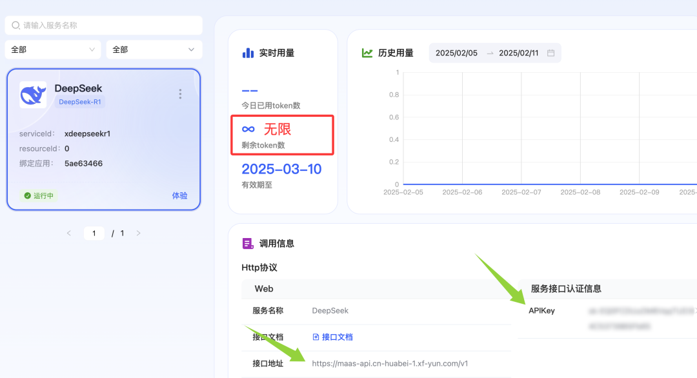
Task: Click the 服务接口认证信息 heading
Action: [566, 289]
